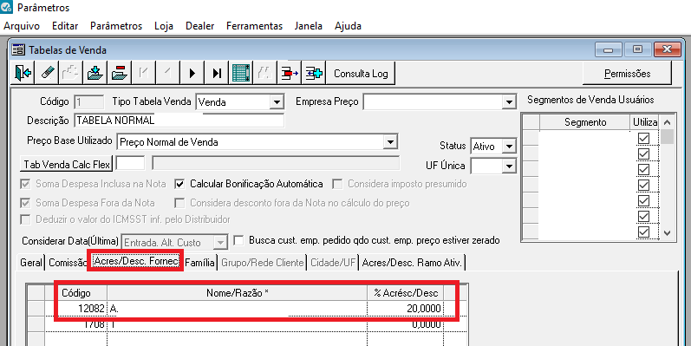Viewport: 691px width, 346px height.
Task: Click segment list scrollbar up arrow
Action: pos(668,122)
